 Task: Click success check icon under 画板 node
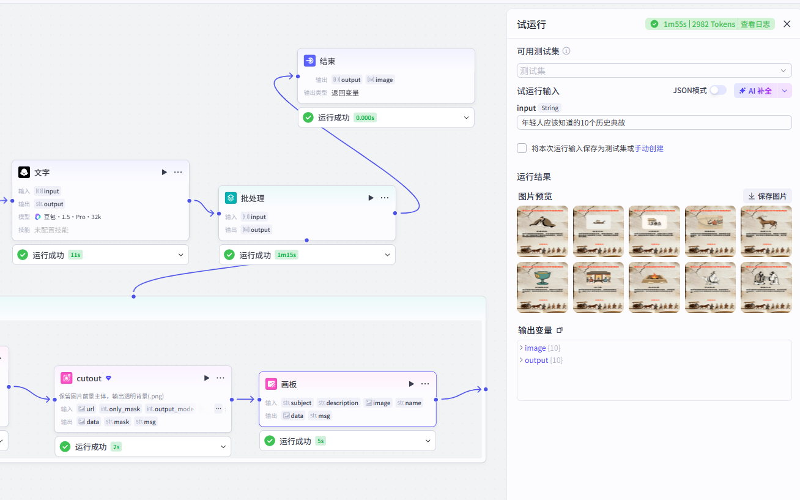click(270, 441)
